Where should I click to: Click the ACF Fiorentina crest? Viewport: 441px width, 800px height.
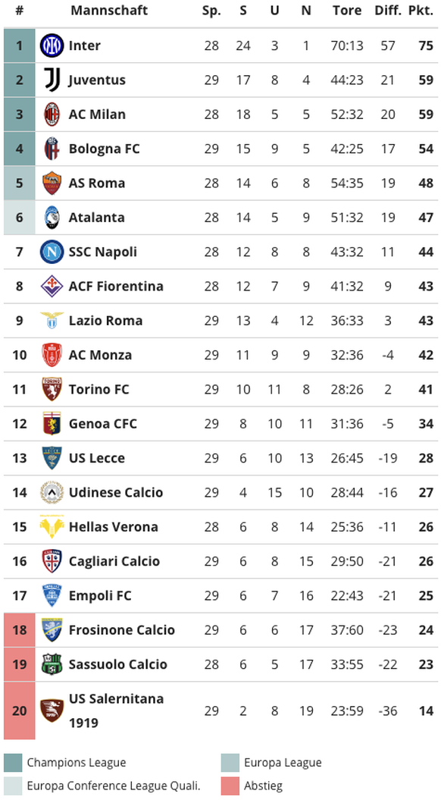point(52,286)
